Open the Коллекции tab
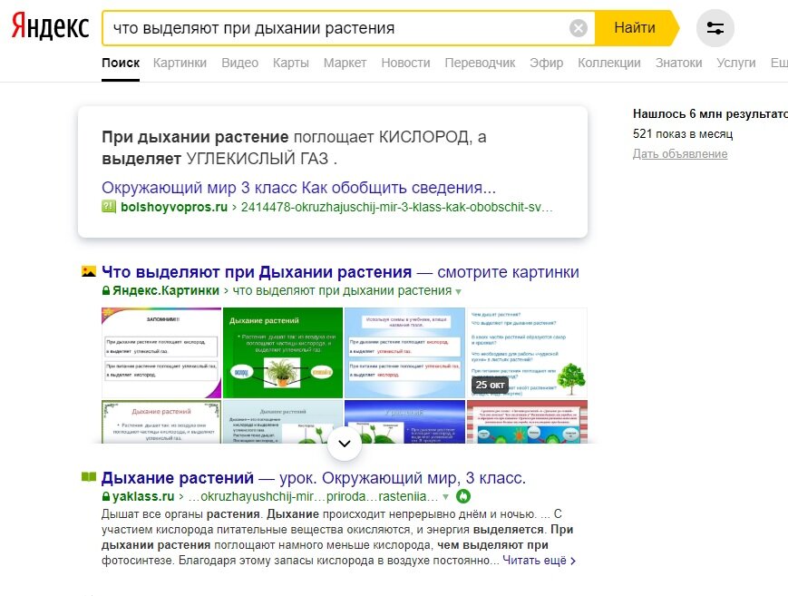Image resolution: width=788 pixels, height=596 pixels. tap(609, 63)
